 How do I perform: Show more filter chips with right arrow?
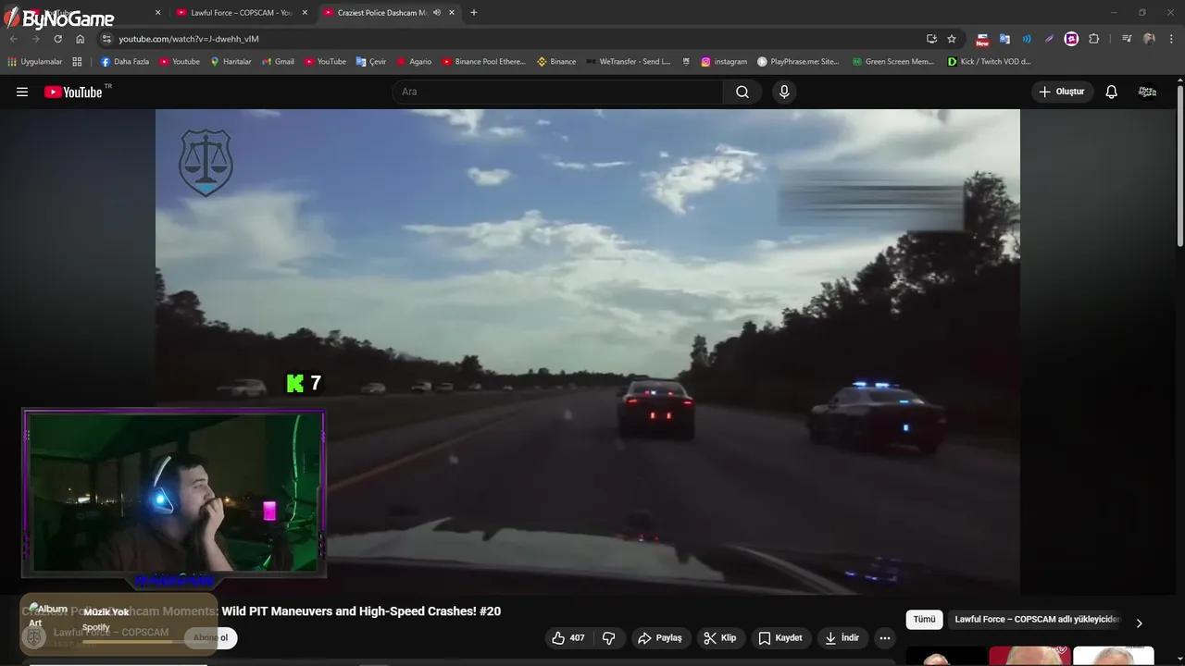click(1139, 623)
